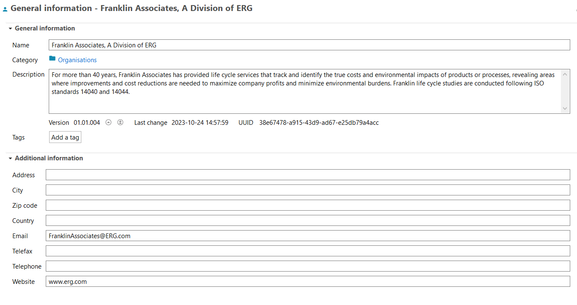
Task: Click the Address input field
Action: 308,175
